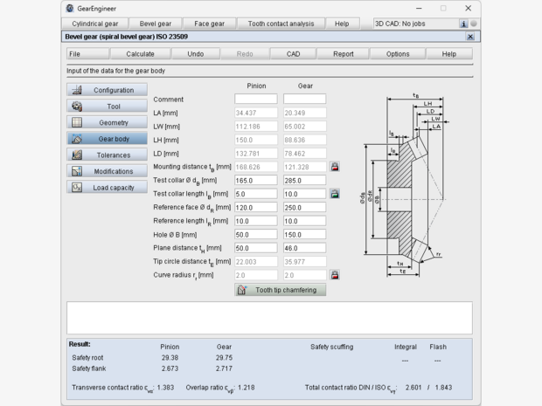Switch to the Cylindrical gear tab
This screenshot has width=542, height=406.
tap(96, 24)
